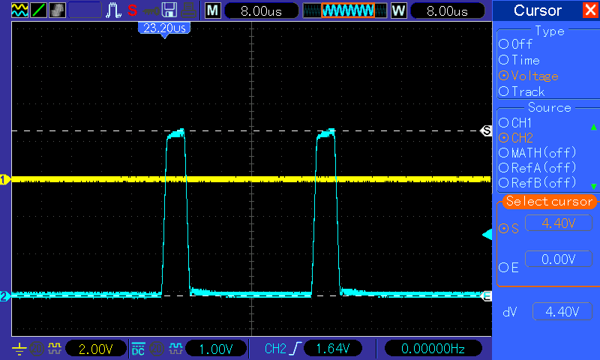Click the CH2 trigger source label
Image resolution: width=600 pixels, height=360 pixels.
pos(275,349)
